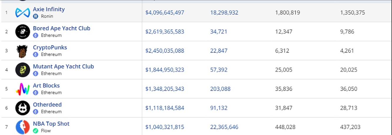Click the Otherdeed skull logo

click(x=23, y=108)
